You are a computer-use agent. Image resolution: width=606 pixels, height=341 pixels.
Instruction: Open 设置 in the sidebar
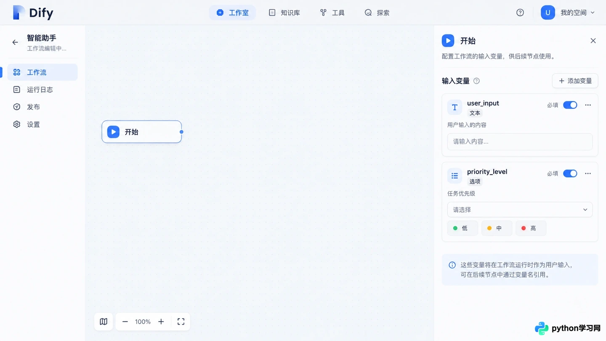tap(43, 125)
